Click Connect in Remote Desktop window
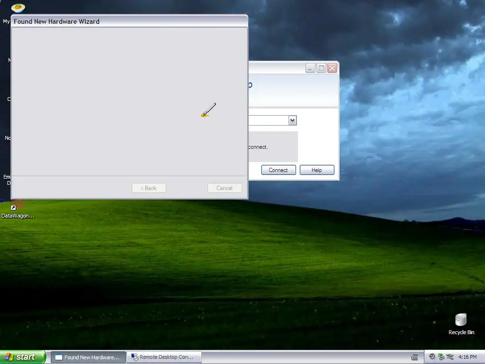Screen dimensions: 485x364 [x=278, y=170]
